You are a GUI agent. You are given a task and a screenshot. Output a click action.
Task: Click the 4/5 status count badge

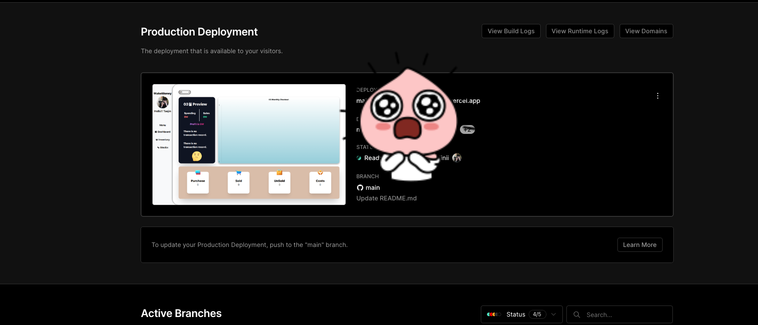coord(537,314)
